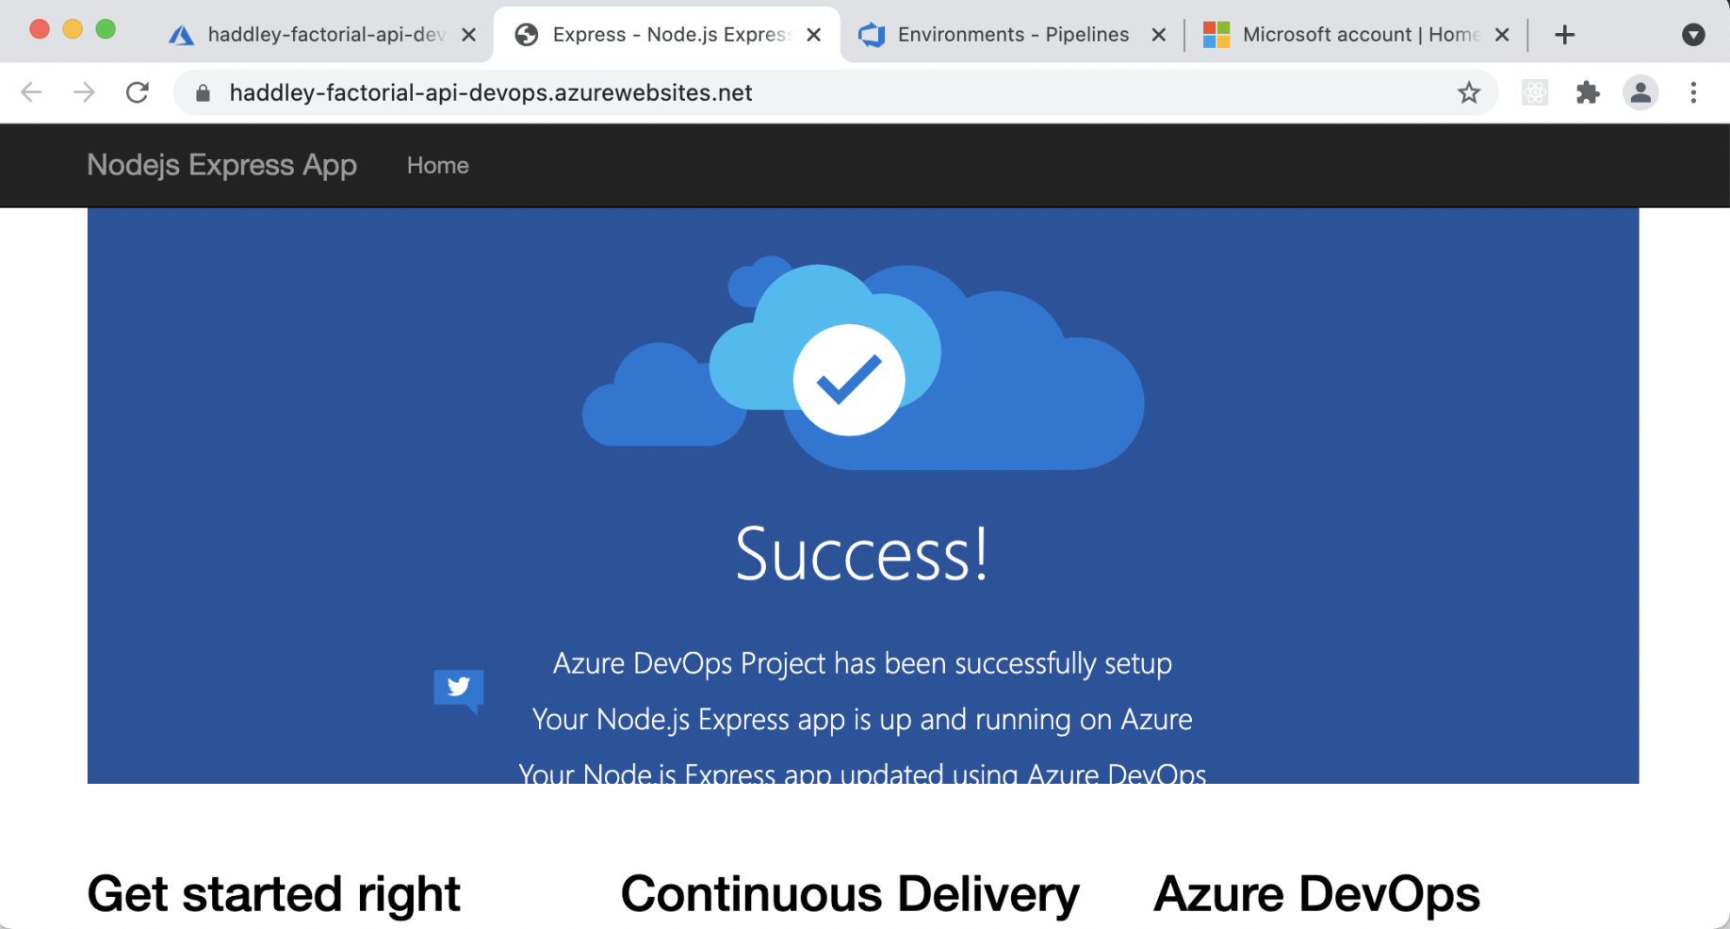Screen dimensions: 1730x929
Task: Open a new browser tab
Action: [x=1565, y=35]
